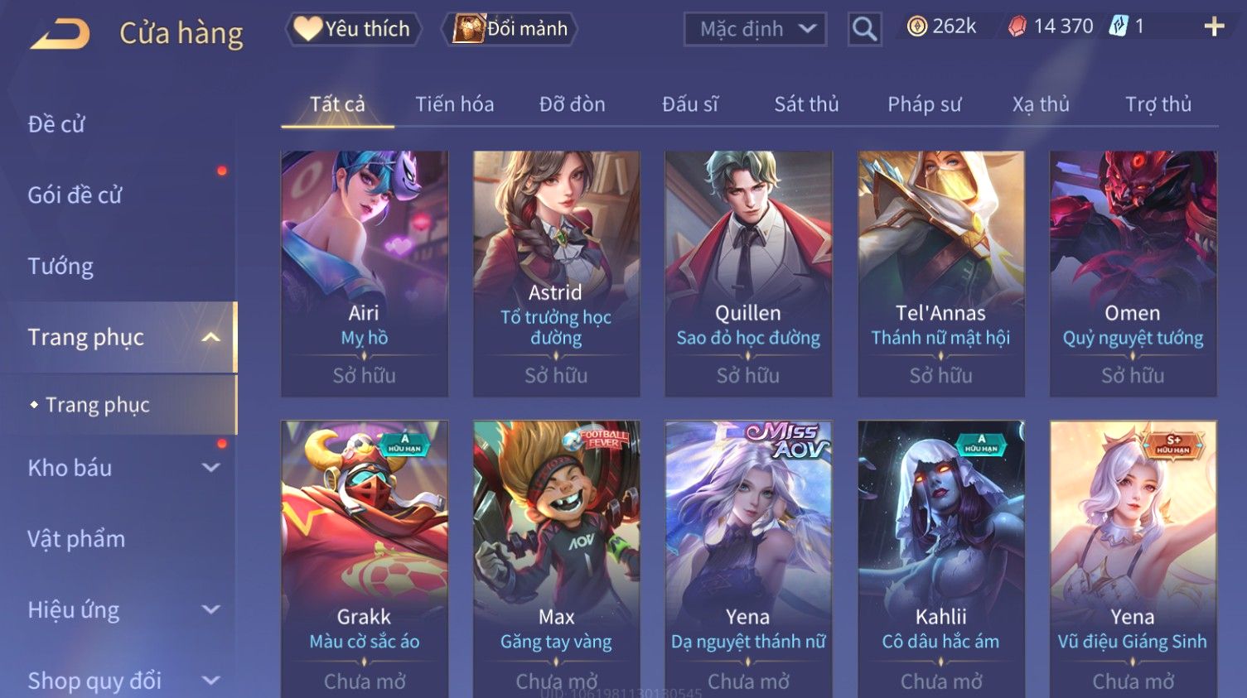Viewport: 1247px width, 698px height.
Task: Go to Tướng in the sidebar
Action: 60,267
